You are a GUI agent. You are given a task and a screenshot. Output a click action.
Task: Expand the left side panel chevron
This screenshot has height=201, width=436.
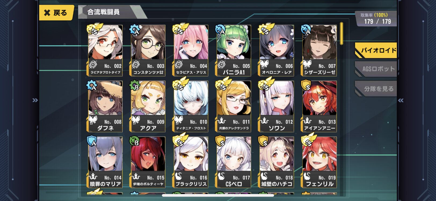click(x=35, y=100)
